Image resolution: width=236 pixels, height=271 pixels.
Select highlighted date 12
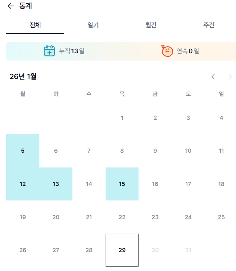coord(23,184)
